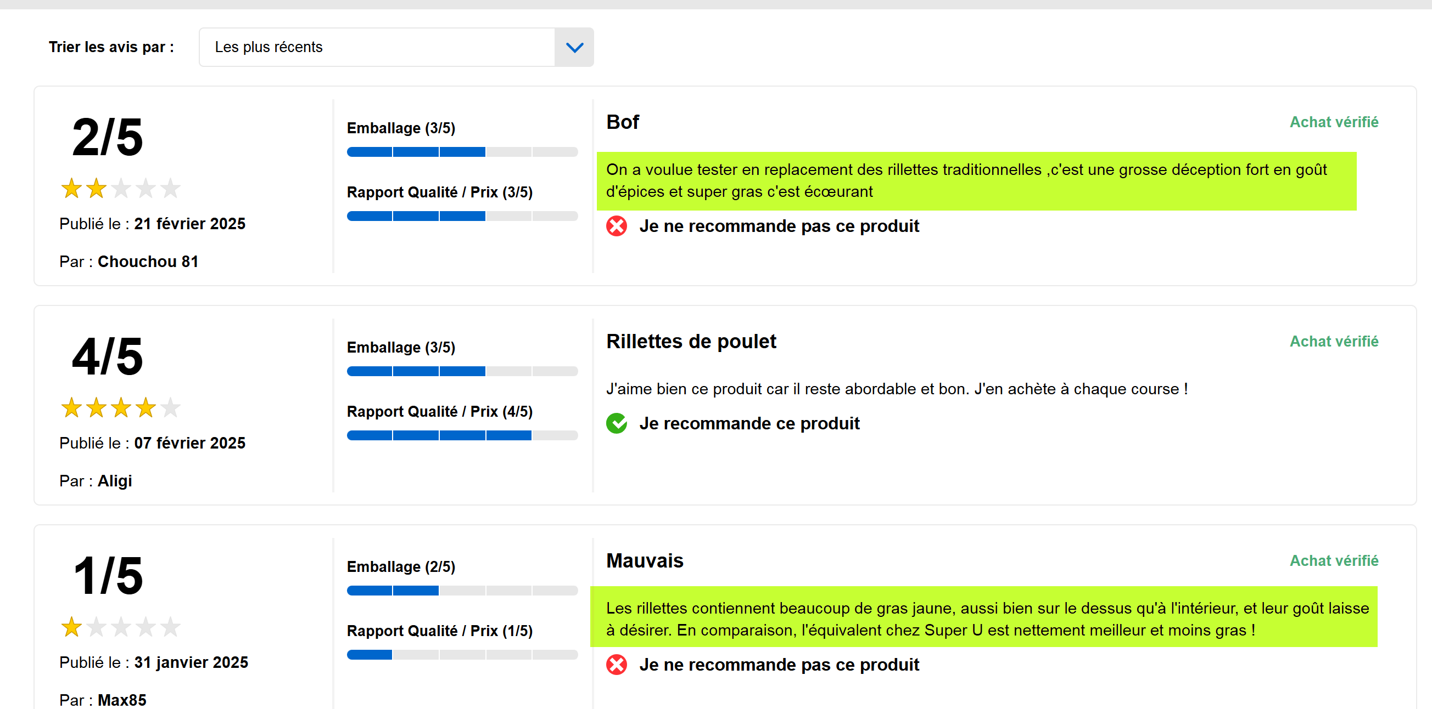This screenshot has width=1432, height=709.
Task: Click reviewer name Max85
Action: click(122, 700)
